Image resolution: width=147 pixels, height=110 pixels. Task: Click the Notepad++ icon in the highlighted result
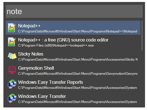(x=12, y=28)
